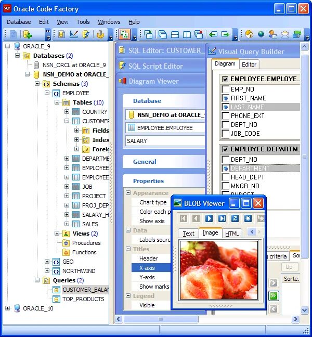Click the Register new database toolbar icon
The image size is (312, 337).
[x=28, y=34]
